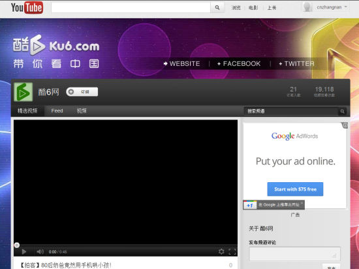Click the ad info corner icon

345,125
